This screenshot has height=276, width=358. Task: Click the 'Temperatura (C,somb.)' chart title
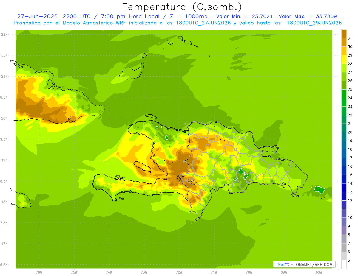click(182, 7)
